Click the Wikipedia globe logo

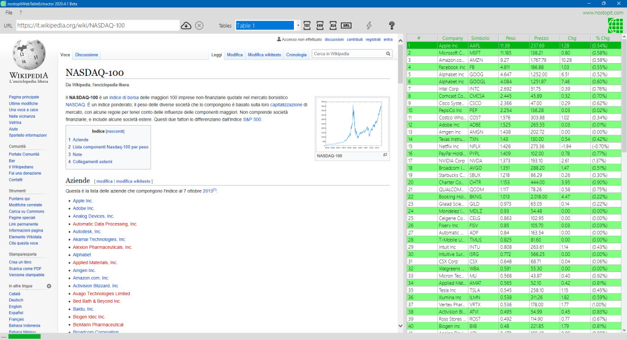pos(28,55)
